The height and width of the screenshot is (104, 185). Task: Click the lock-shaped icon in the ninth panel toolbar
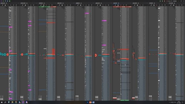(154, 5)
